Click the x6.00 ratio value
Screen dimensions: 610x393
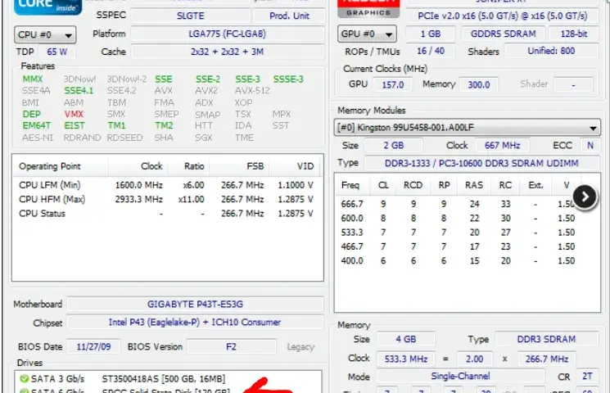coord(193,185)
